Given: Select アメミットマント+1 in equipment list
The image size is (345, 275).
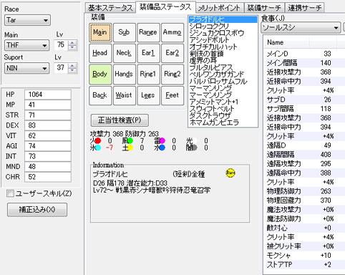Looking at the screenshot, I should click(x=223, y=102).
